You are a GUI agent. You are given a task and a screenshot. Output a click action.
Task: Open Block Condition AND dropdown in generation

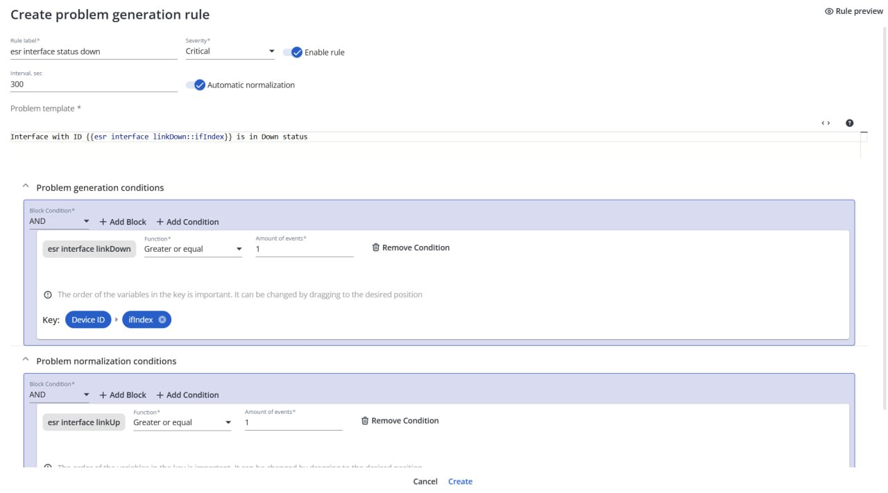click(59, 222)
